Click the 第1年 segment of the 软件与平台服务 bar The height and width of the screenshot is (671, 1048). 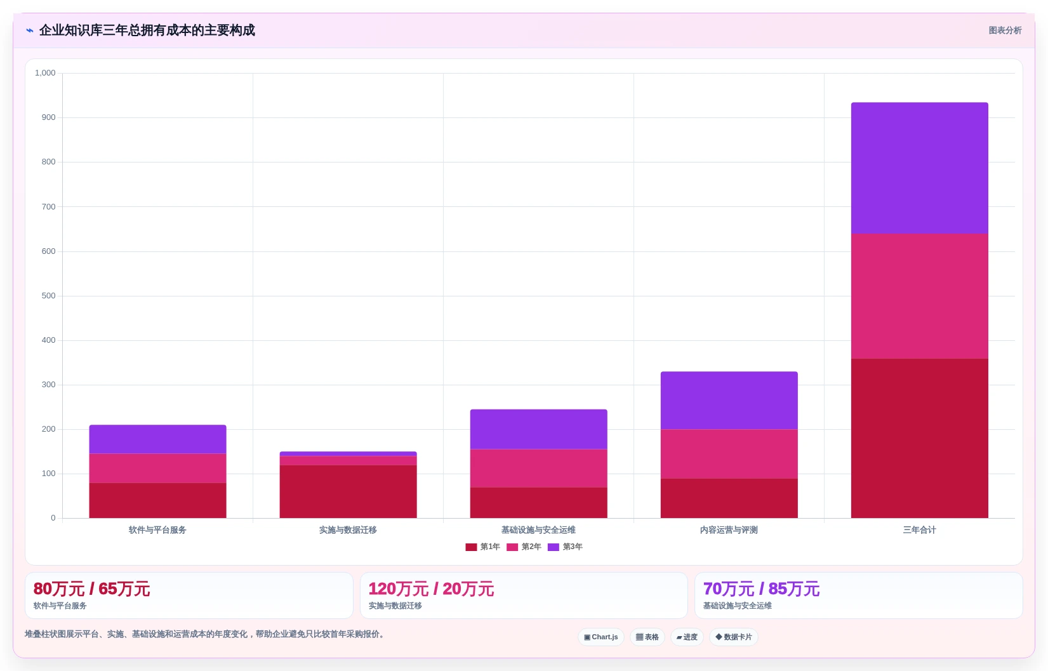(157, 500)
